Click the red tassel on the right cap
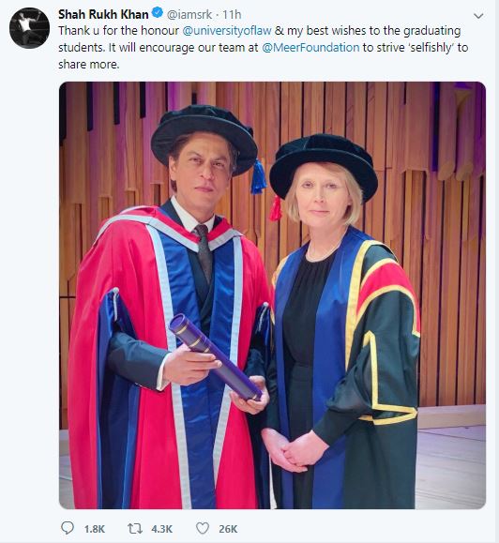The image size is (499, 543). coord(276,208)
